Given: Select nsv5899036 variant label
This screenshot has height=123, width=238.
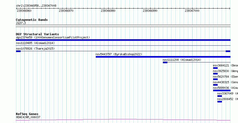Looking at the screenshot, I should click(x=225, y=88).
